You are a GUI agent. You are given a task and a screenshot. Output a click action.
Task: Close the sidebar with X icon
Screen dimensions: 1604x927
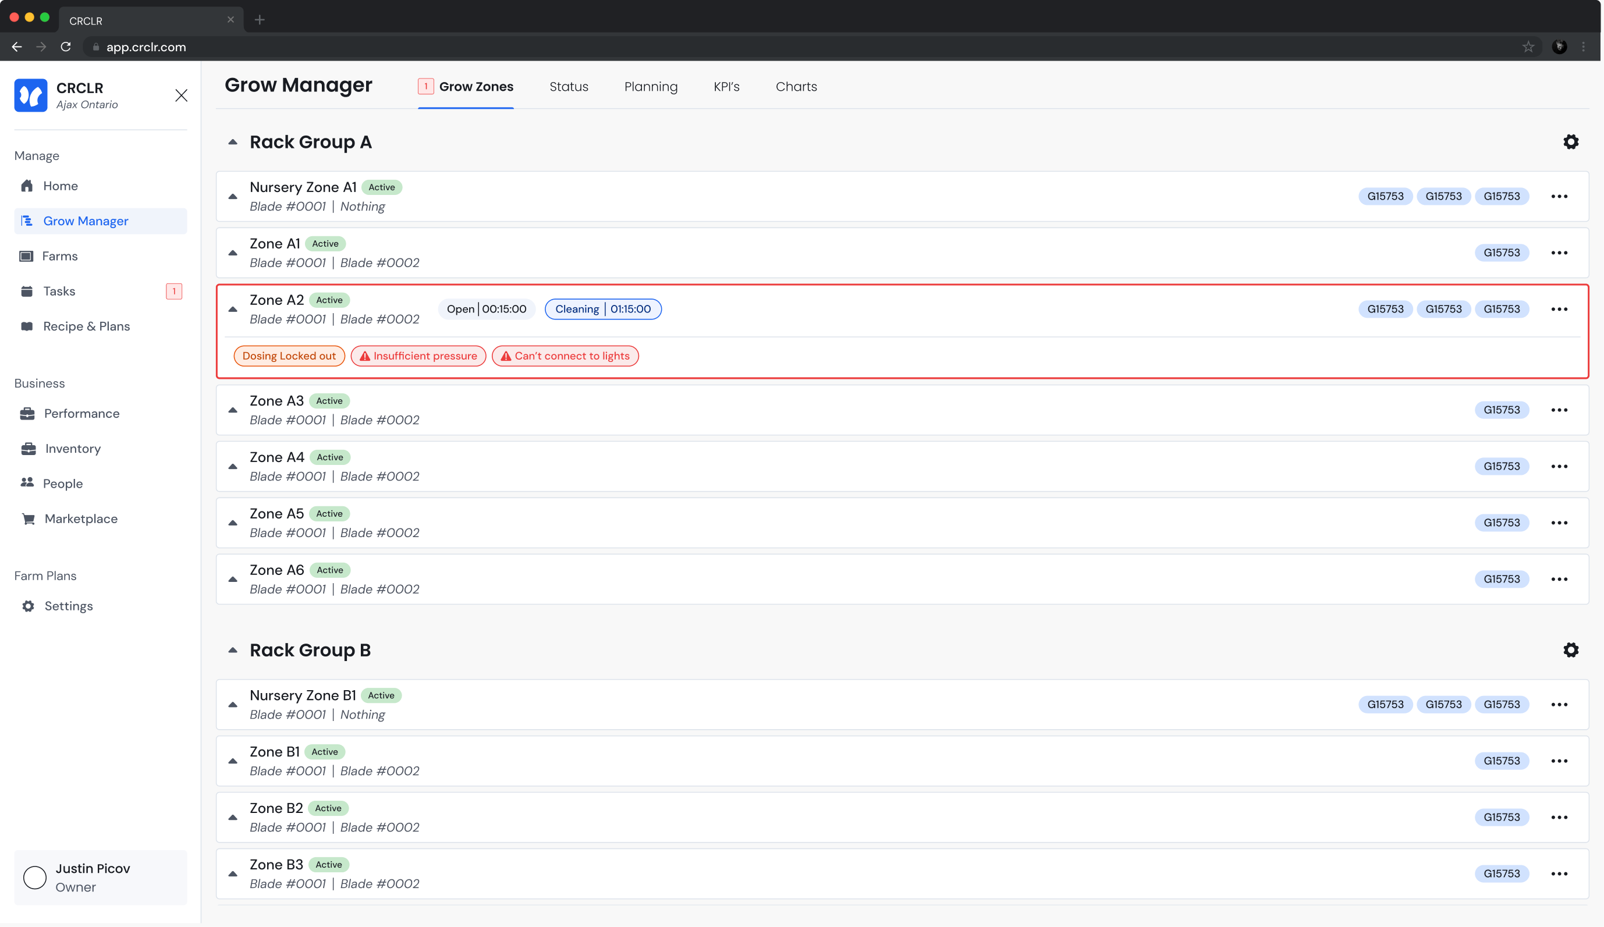tap(182, 95)
